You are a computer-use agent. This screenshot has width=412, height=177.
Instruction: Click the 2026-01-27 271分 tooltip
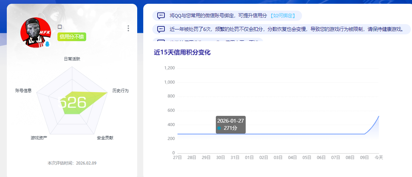[231, 125]
